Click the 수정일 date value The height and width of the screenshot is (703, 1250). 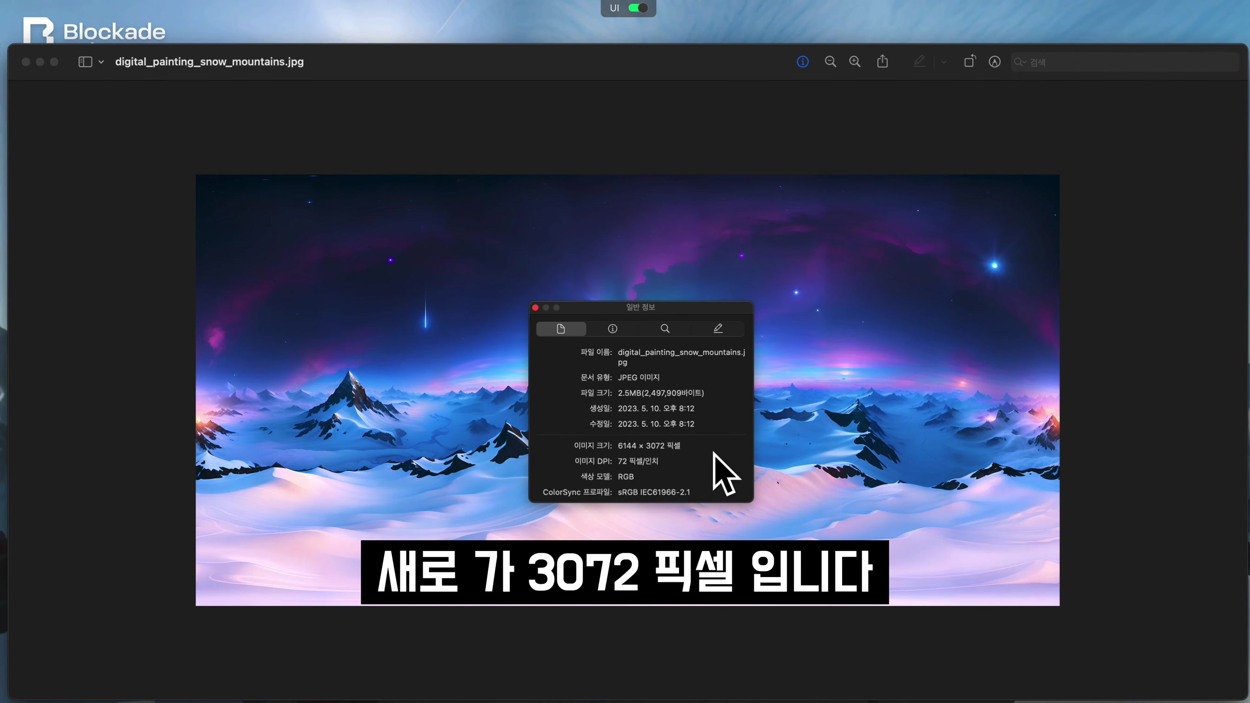pos(656,424)
